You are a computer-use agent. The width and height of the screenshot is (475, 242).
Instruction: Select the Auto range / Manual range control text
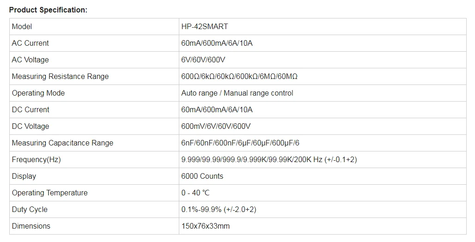point(237,93)
